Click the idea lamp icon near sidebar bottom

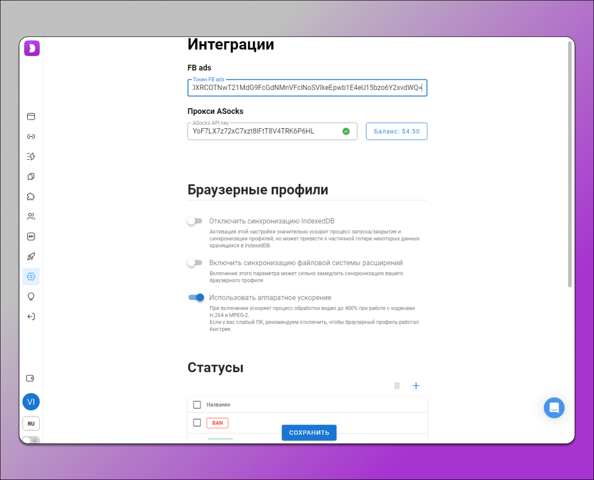pos(31,296)
